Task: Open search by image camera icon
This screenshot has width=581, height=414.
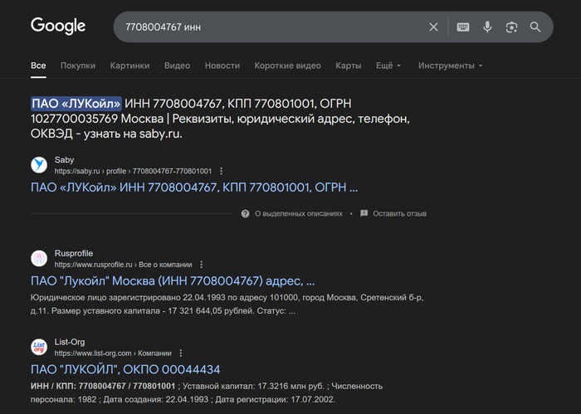Action: pyautogui.click(x=511, y=27)
